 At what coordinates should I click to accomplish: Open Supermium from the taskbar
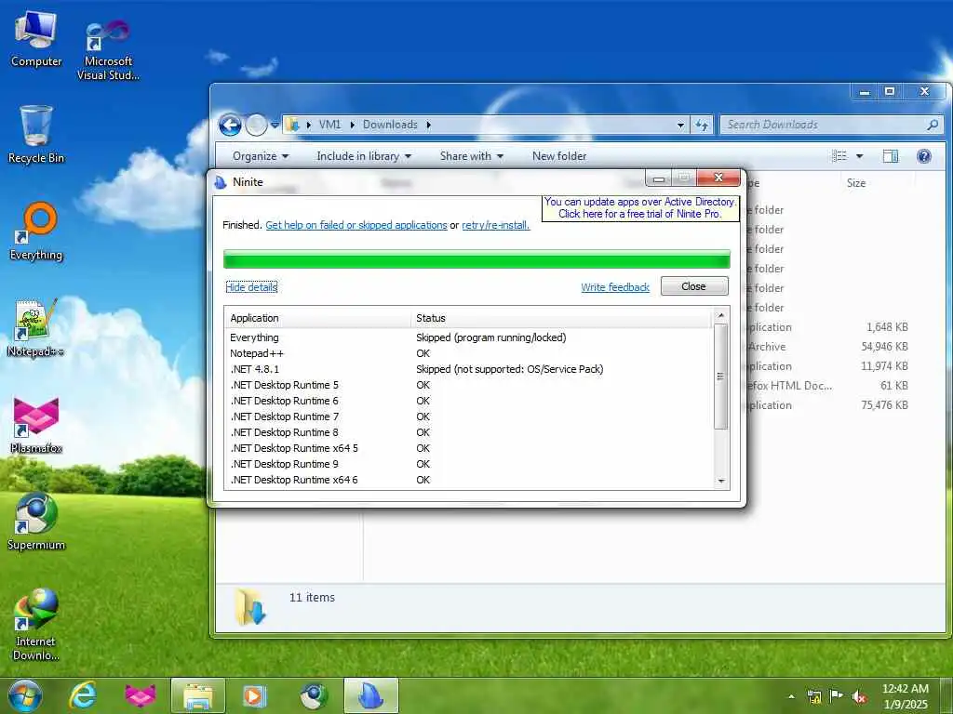[x=313, y=695]
